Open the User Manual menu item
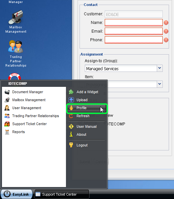The height and width of the screenshot is (199, 174). (x=87, y=126)
